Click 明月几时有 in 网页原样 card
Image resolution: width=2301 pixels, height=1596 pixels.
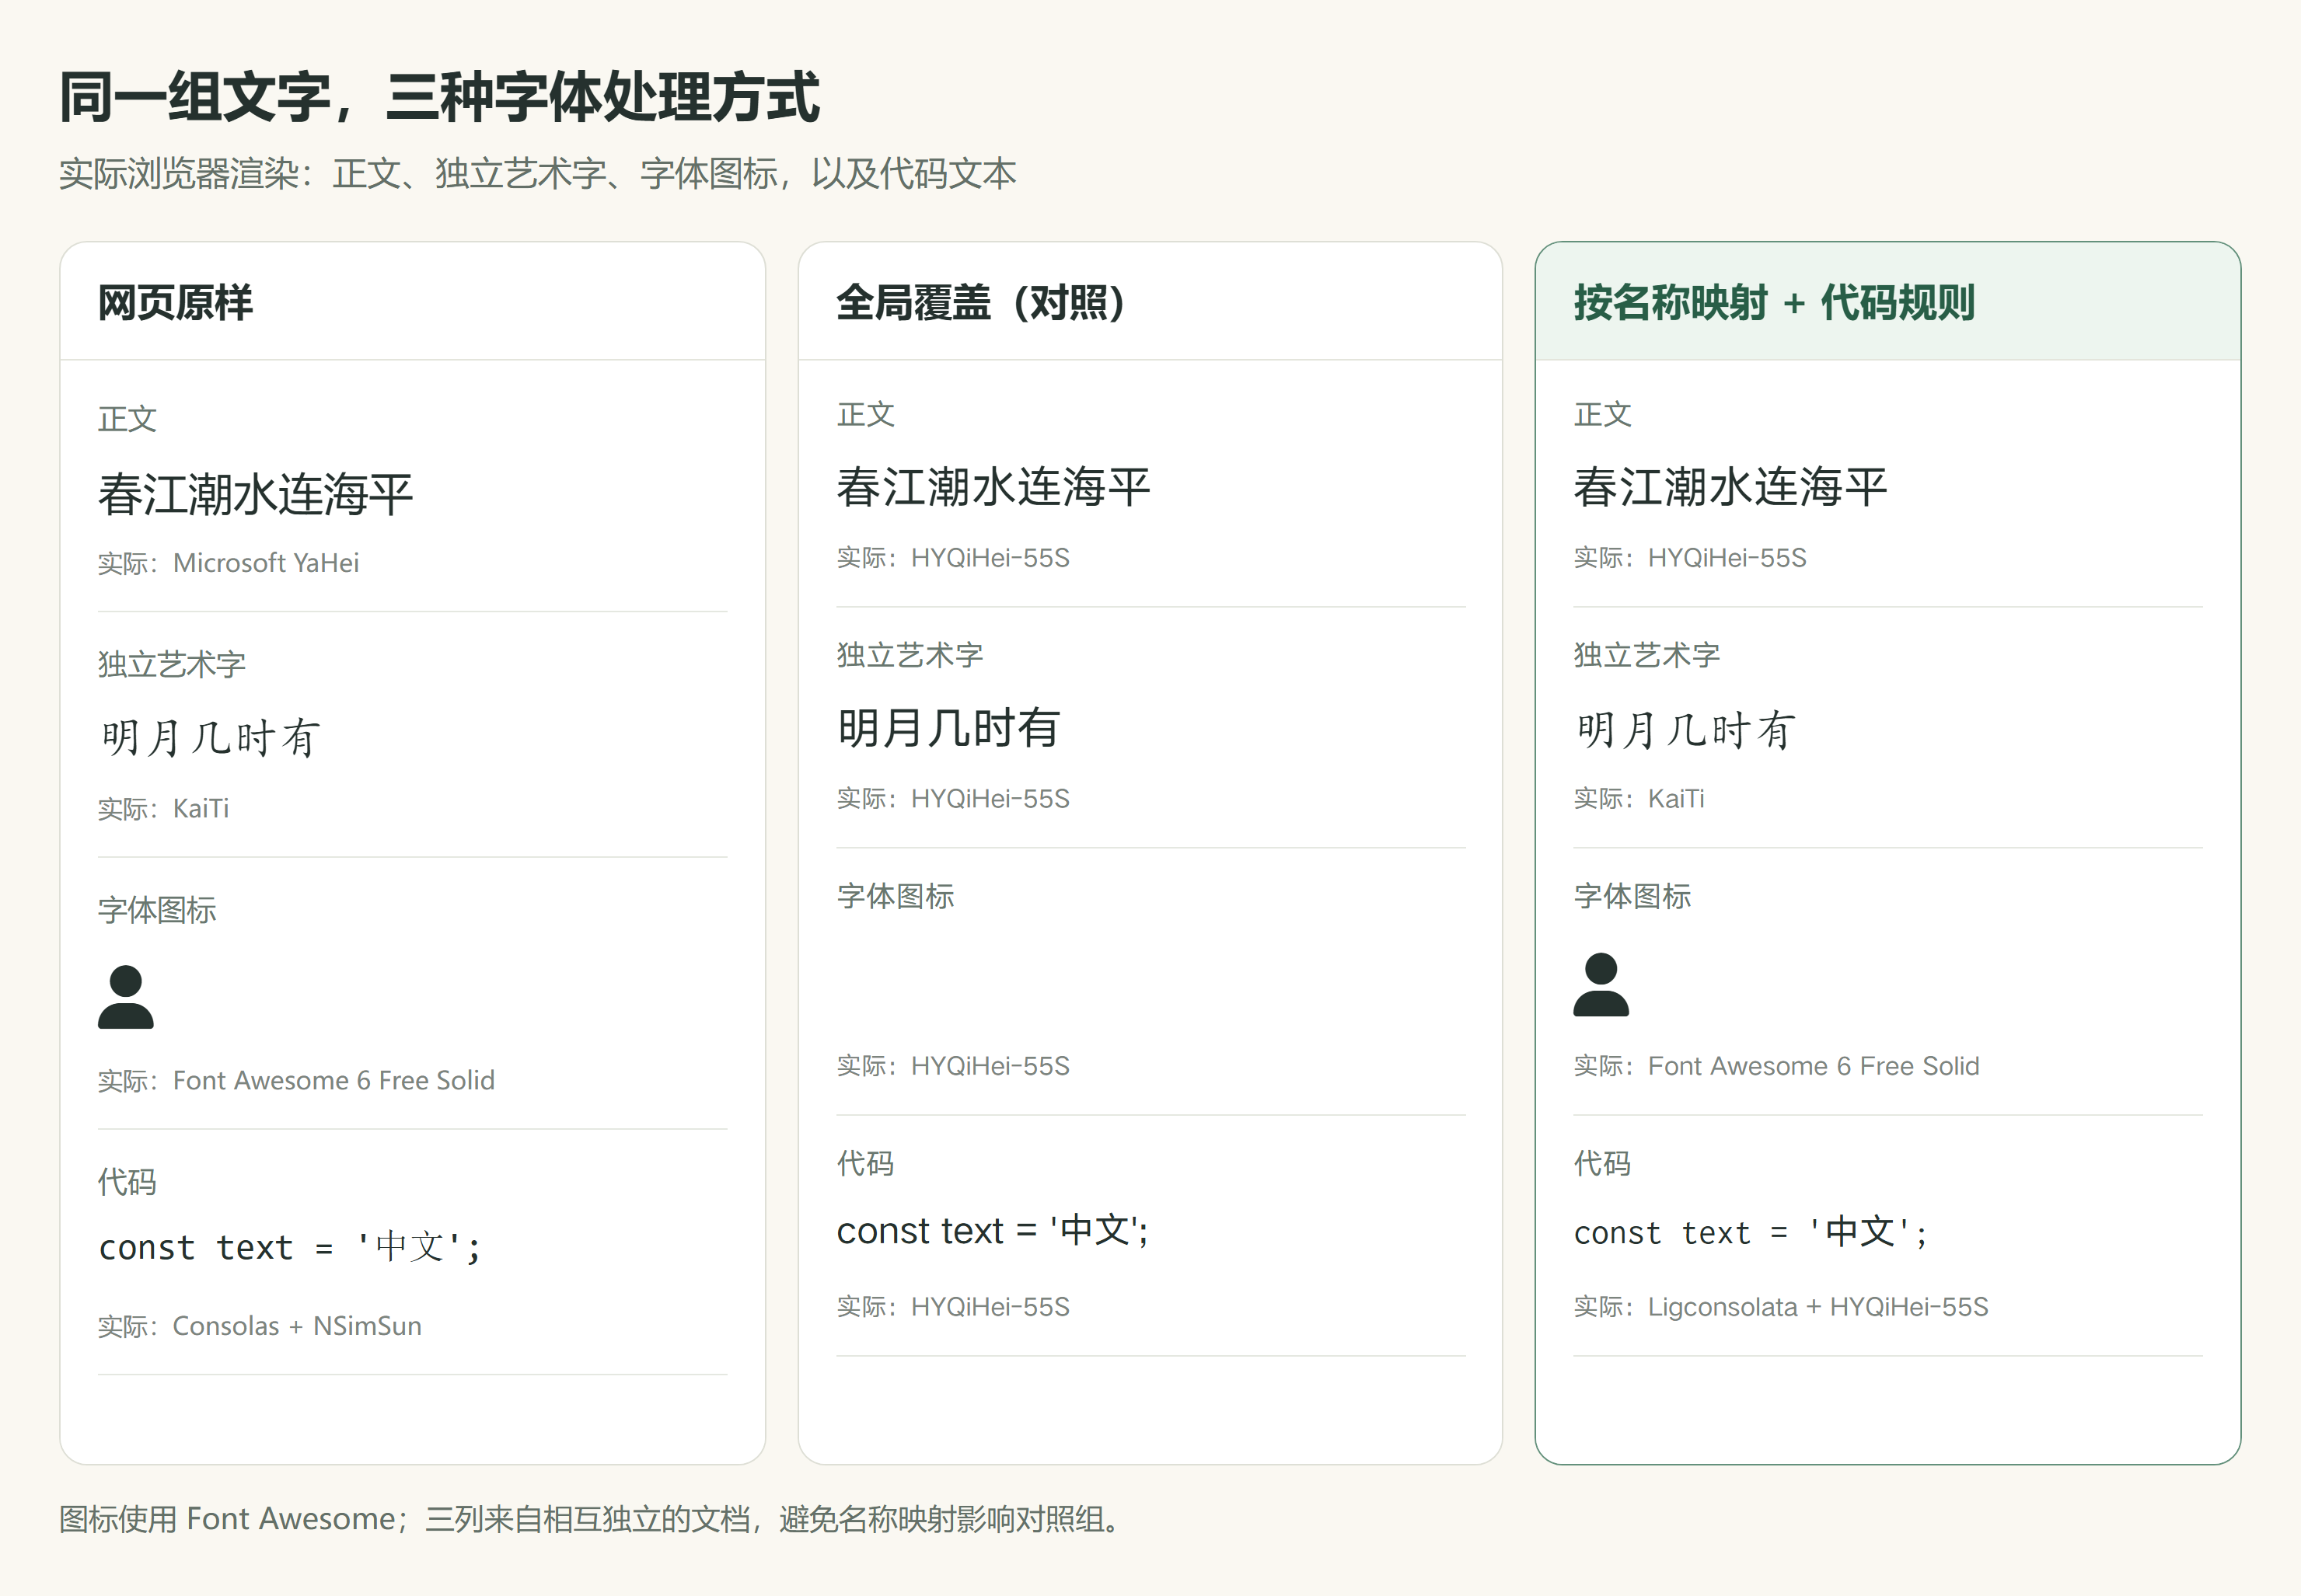(x=210, y=738)
